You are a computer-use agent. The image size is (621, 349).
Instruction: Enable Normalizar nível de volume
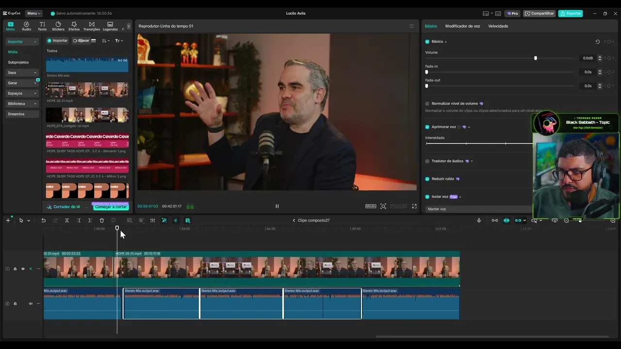427,104
